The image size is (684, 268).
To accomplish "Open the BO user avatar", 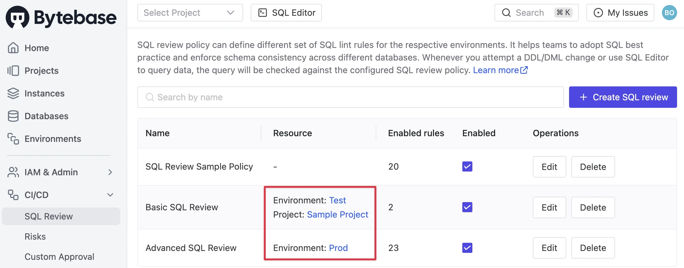I will click(x=670, y=13).
